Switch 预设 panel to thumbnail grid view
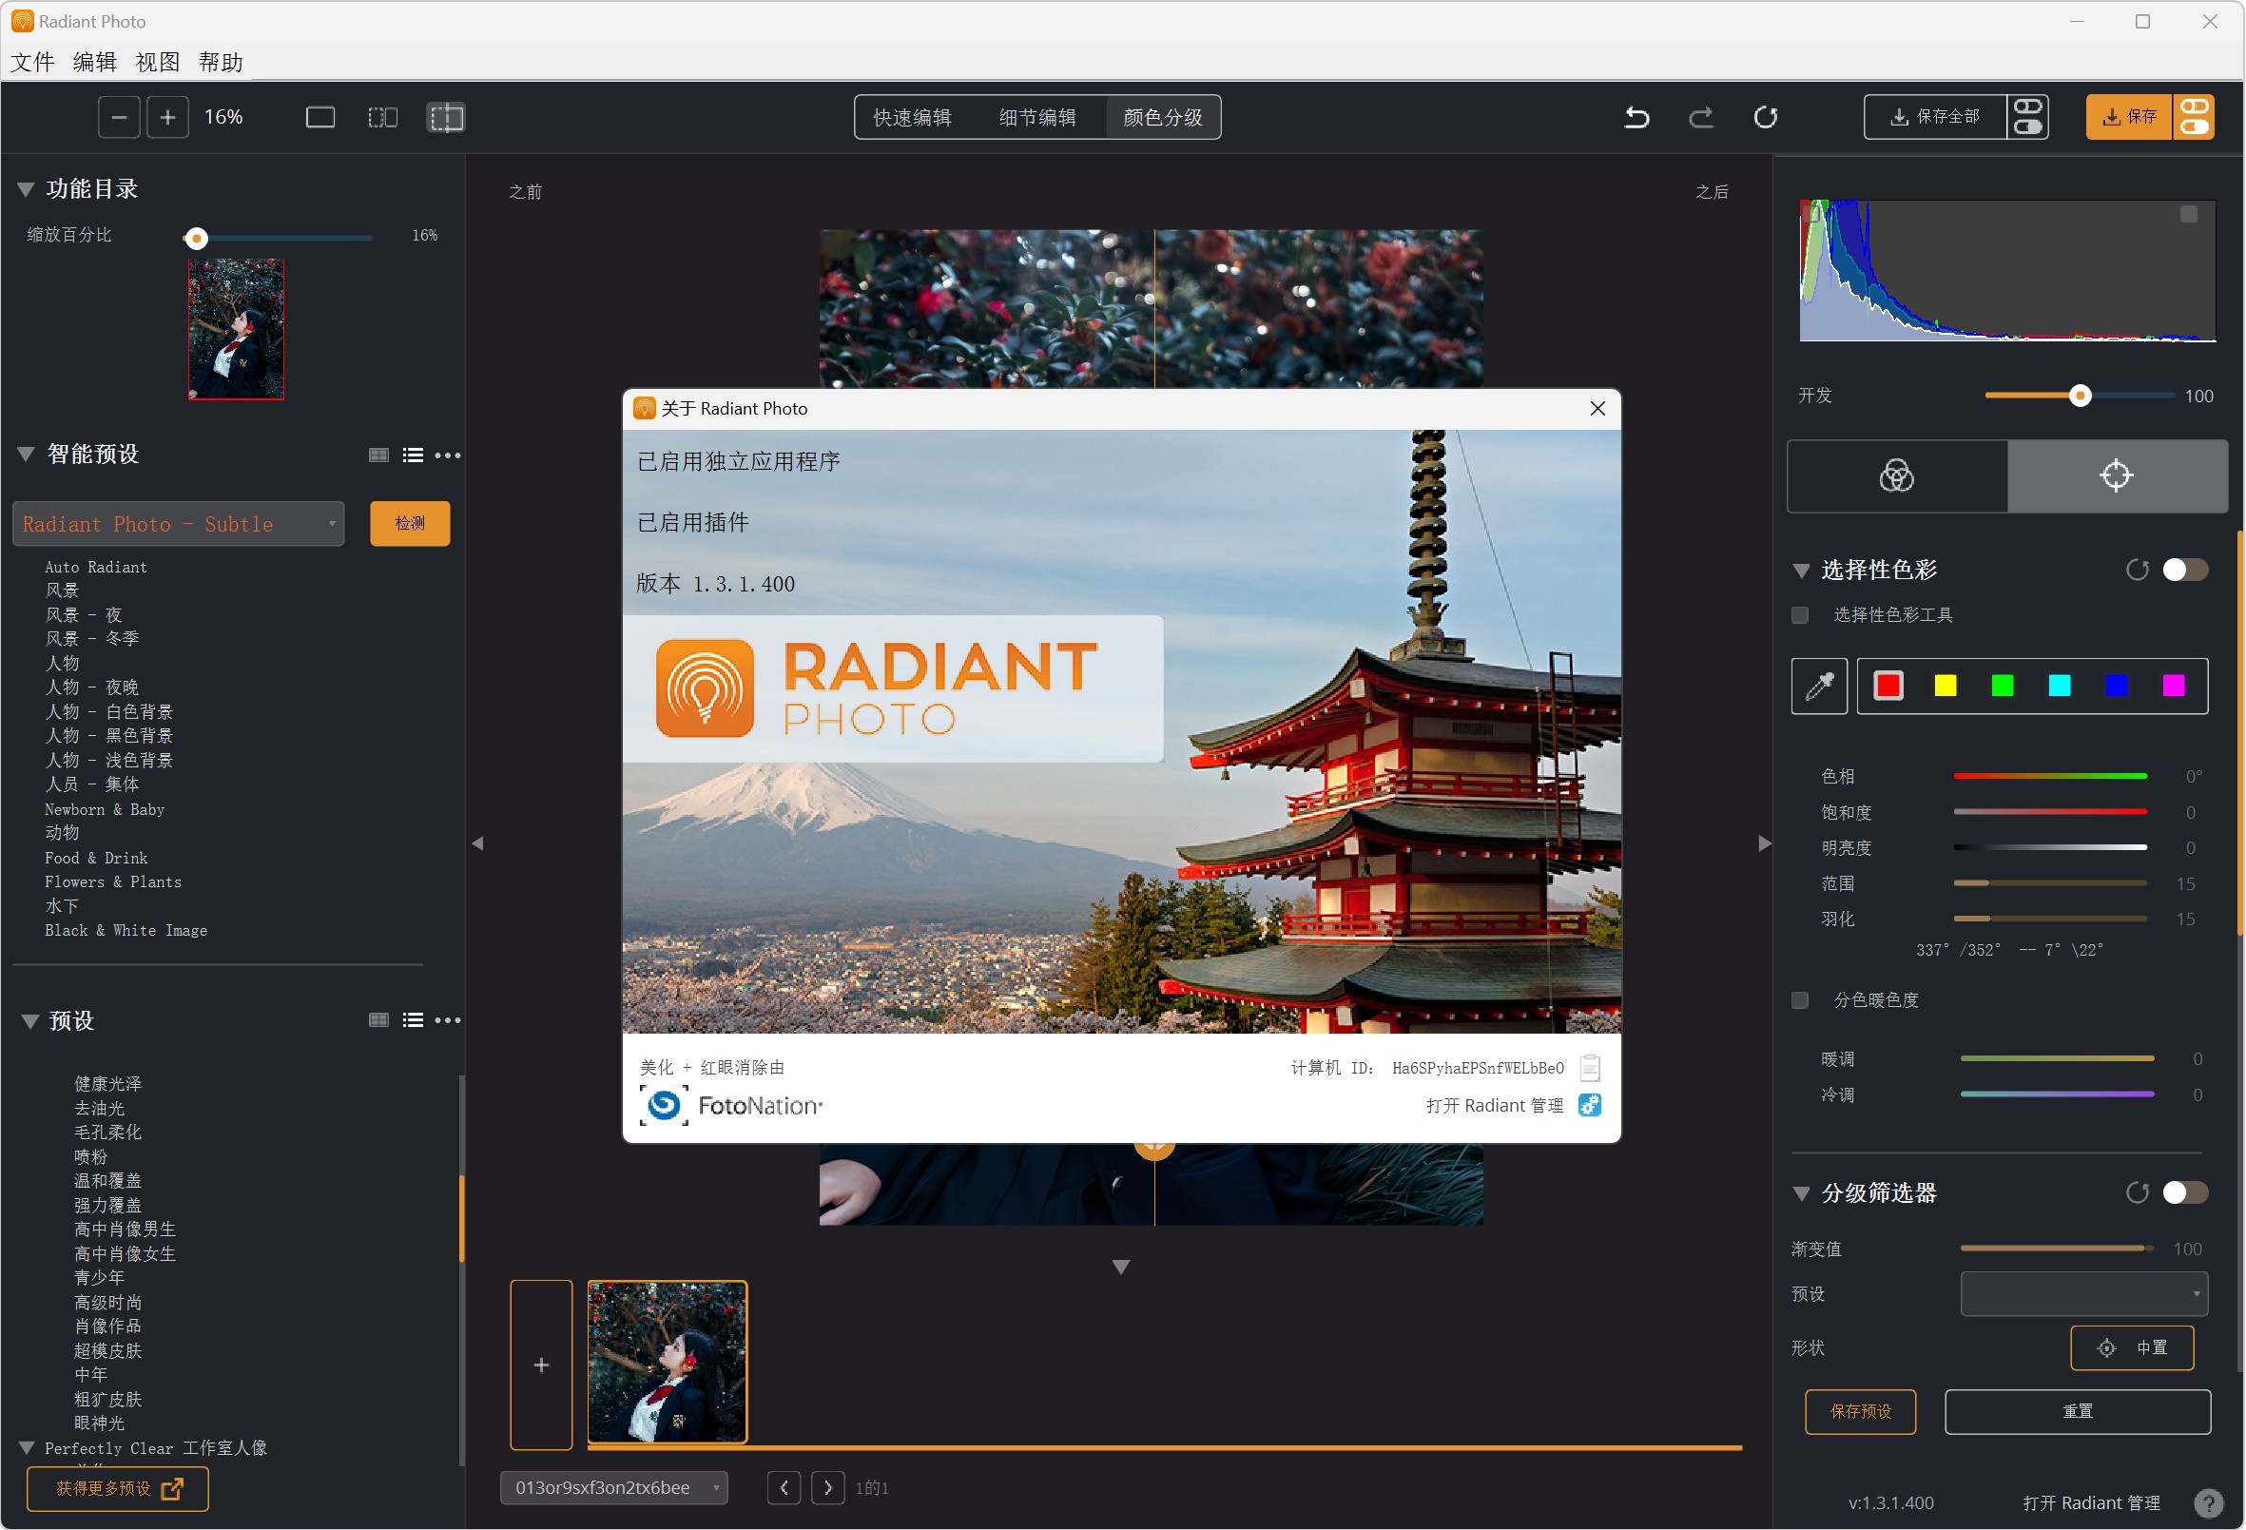This screenshot has height=1530, width=2246. point(378,1020)
